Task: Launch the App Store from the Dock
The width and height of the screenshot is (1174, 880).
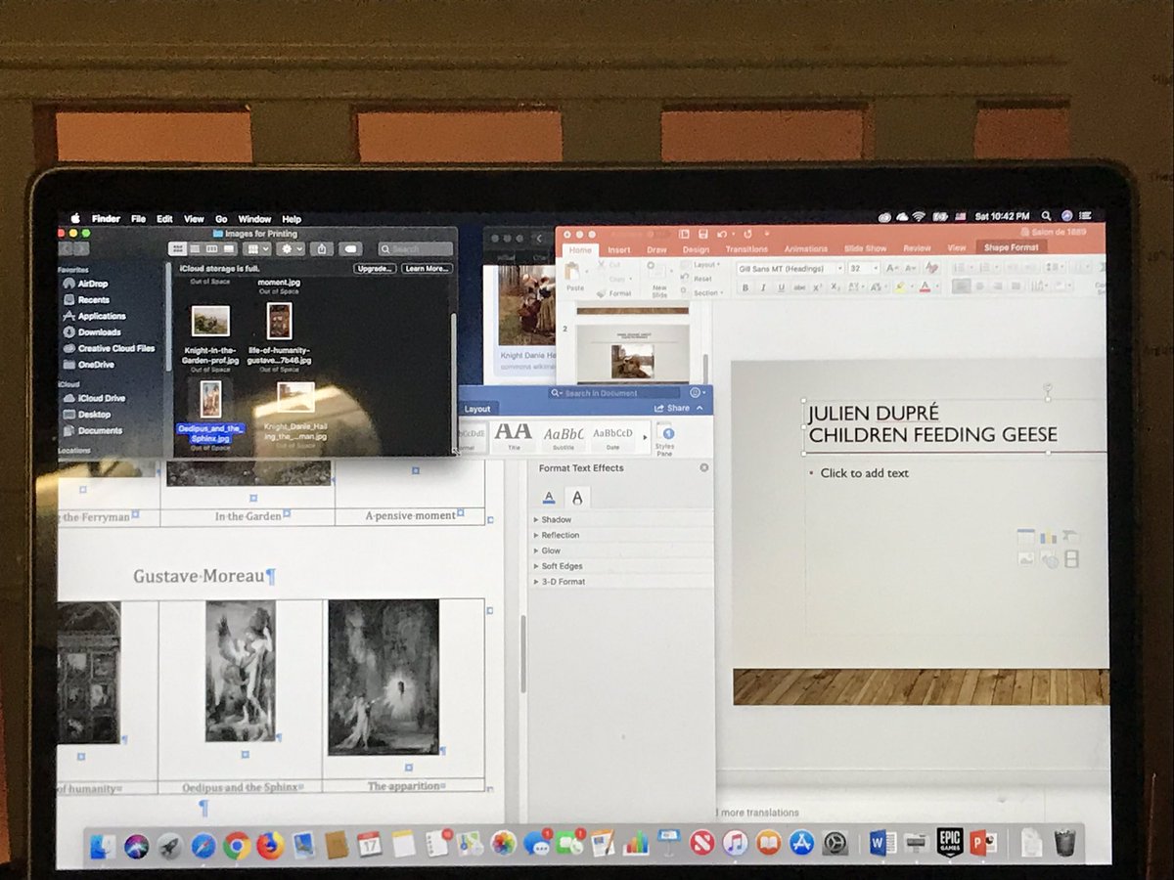Action: pyautogui.click(x=801, y=841)
